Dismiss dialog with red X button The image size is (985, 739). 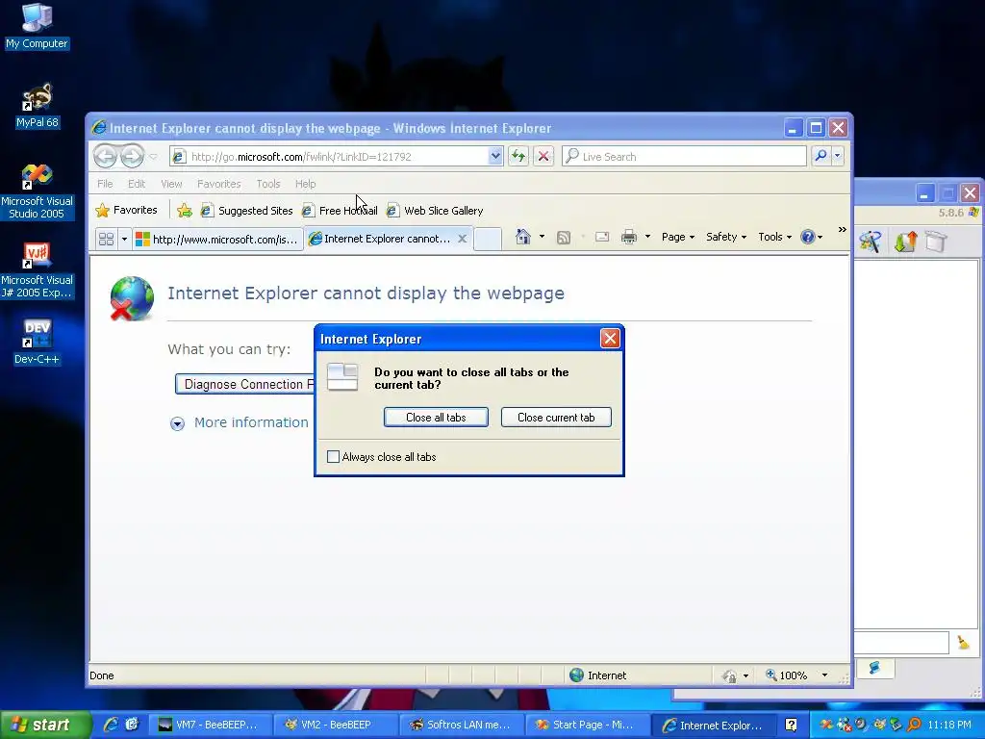tap(610, 339)
